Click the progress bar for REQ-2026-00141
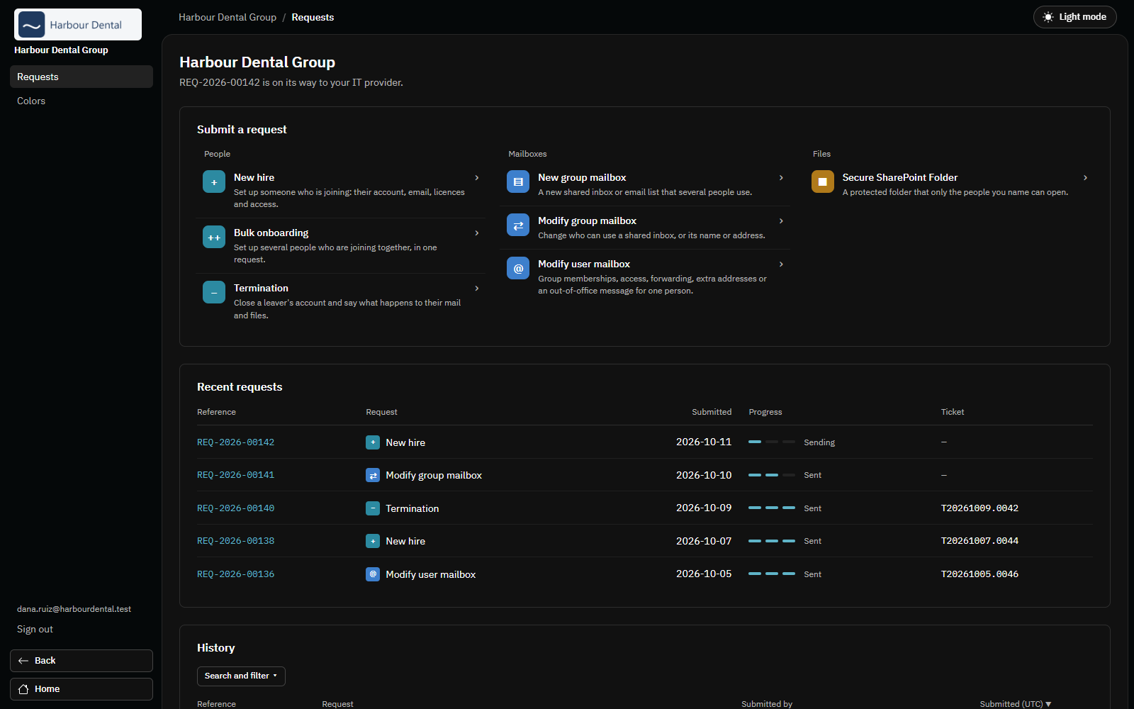Screen dimensions: 1134x709 [772, 475]
